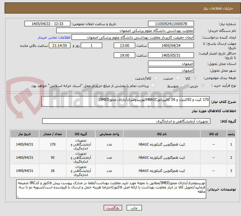Click quantity 170 in row 1
Viewport: 241px width, 216px height.
click(x=53, y=144)
